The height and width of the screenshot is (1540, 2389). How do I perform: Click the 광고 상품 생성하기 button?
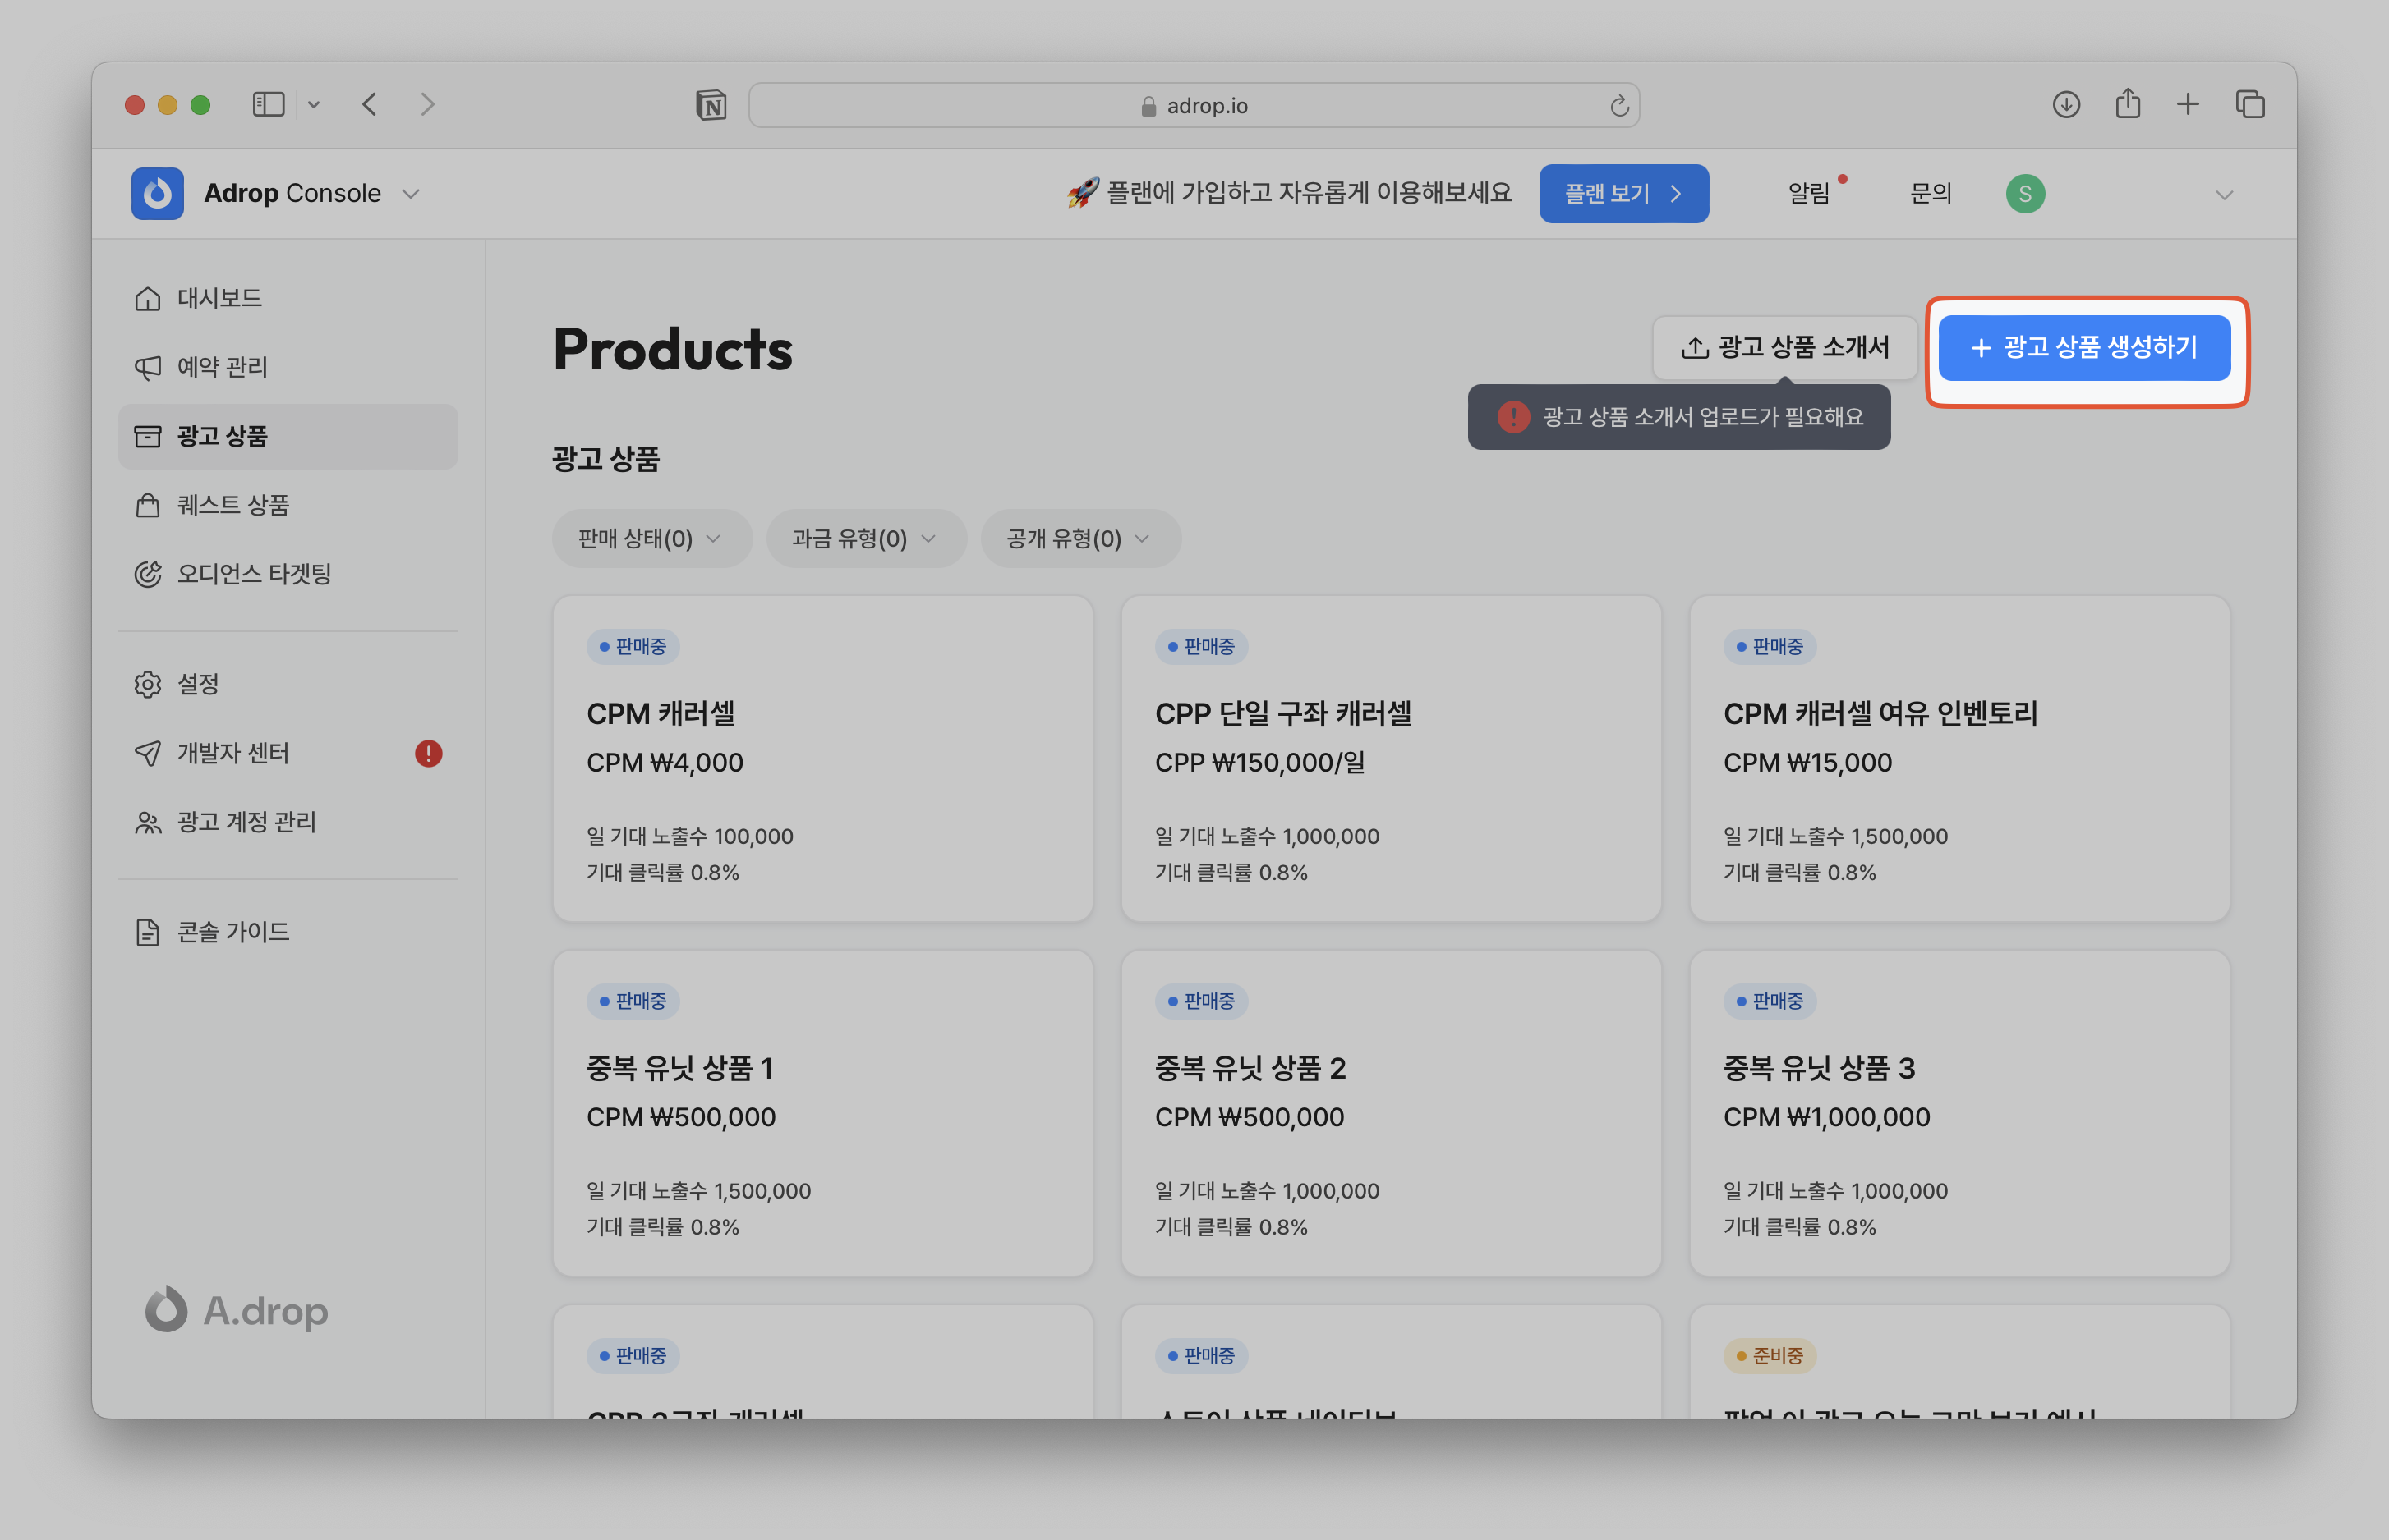click(x=2083, y=348)
